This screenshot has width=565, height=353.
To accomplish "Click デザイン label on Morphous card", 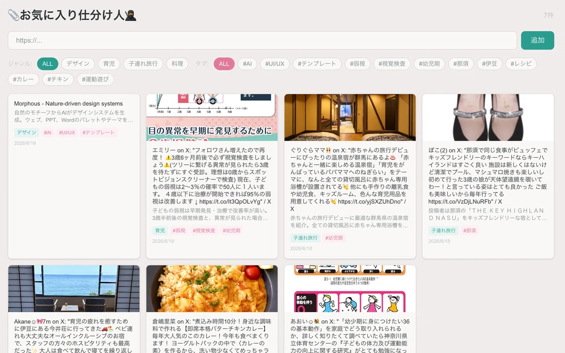I will coord(26,133).
